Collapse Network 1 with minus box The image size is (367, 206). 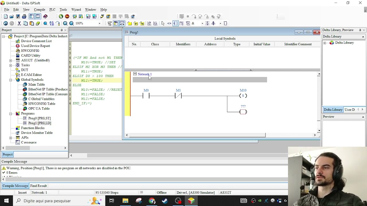(135, 74)
